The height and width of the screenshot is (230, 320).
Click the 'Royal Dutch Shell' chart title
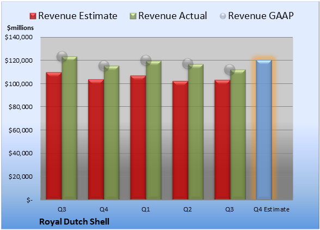click(74, 222)
